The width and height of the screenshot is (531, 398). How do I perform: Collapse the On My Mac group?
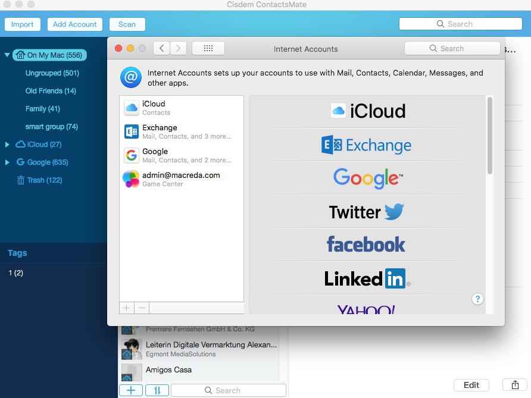click(x=7, y=55)
